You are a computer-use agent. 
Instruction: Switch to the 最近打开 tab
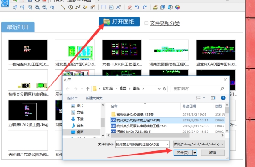pos(18,27)
